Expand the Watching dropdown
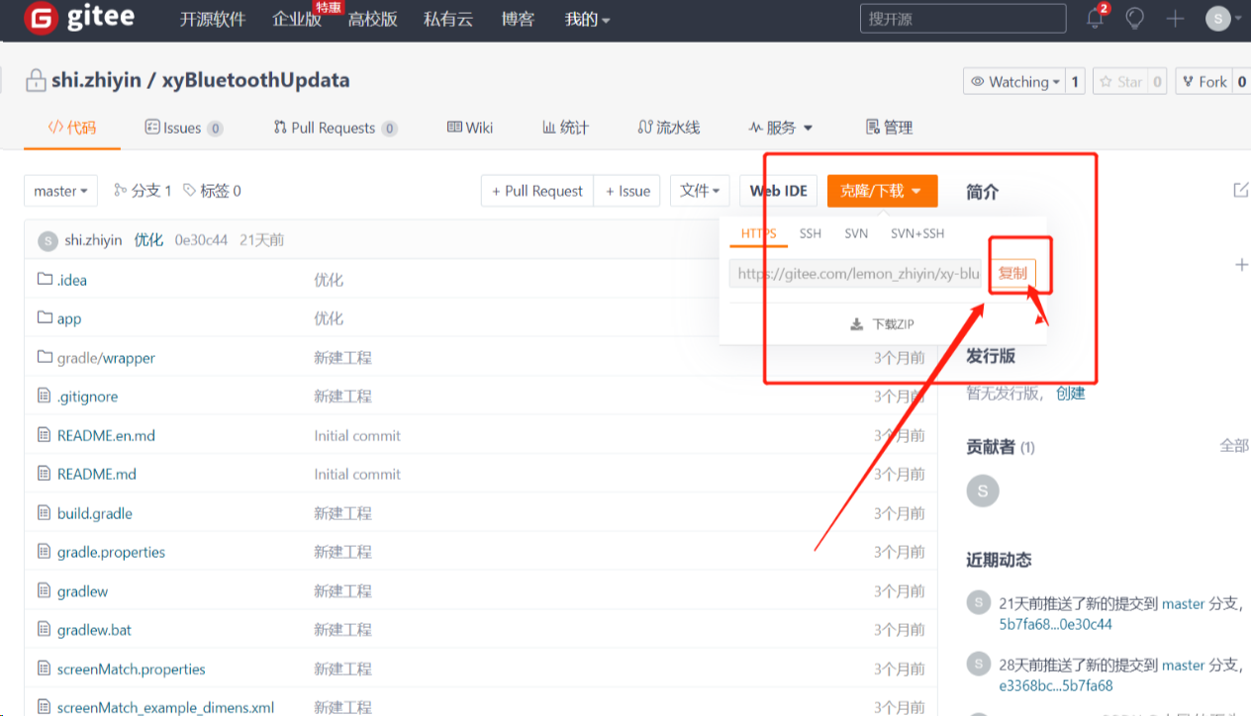 click(x=1014, y=81)
